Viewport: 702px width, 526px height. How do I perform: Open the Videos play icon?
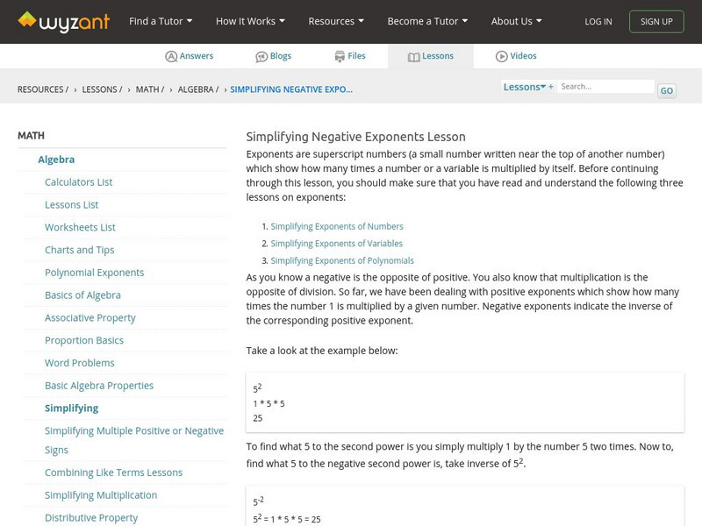pyautogui.click(x=502, y=56)
